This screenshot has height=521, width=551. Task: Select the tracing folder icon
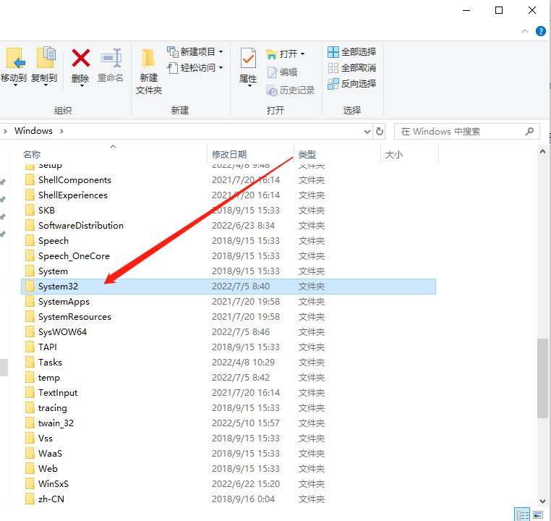pyautogui.click(x=30, y=408)
